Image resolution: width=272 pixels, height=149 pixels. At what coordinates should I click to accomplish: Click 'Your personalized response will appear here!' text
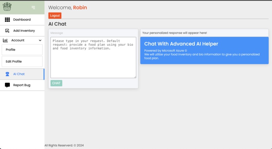coord(175,33)
